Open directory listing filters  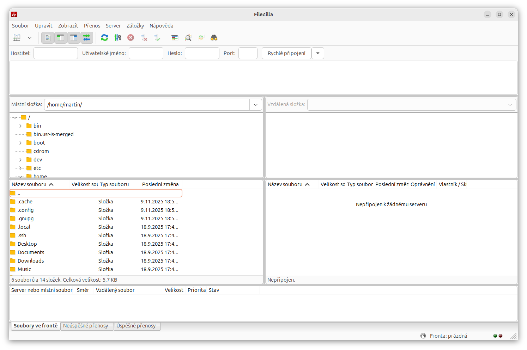(x=174, y=37)
